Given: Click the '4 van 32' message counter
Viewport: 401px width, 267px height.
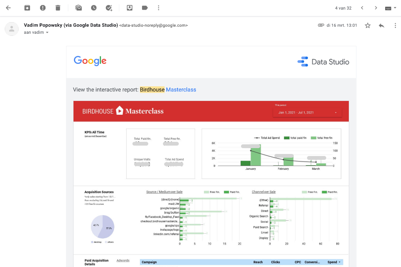Looking at the screenshot, I should coord(343,8).
